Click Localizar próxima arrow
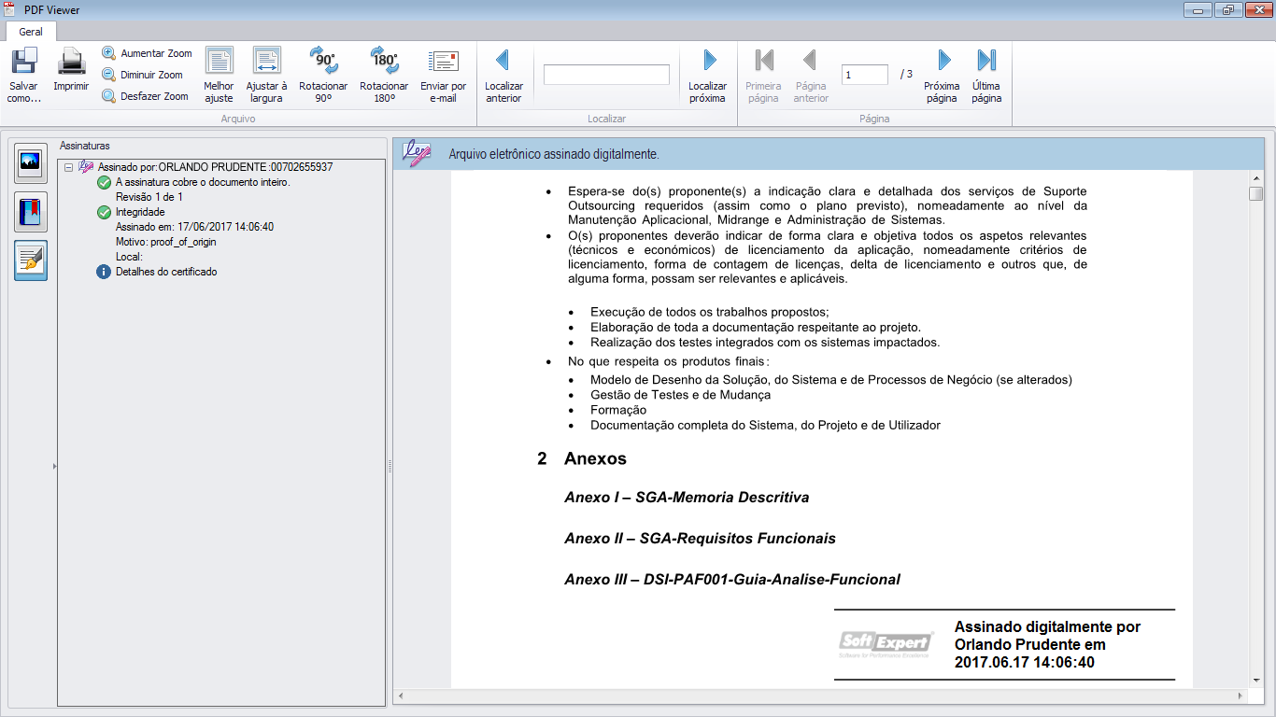Image resolution: width=1276 pixels, height=717 pixels. pyautogui.click(x=708, y=75)
